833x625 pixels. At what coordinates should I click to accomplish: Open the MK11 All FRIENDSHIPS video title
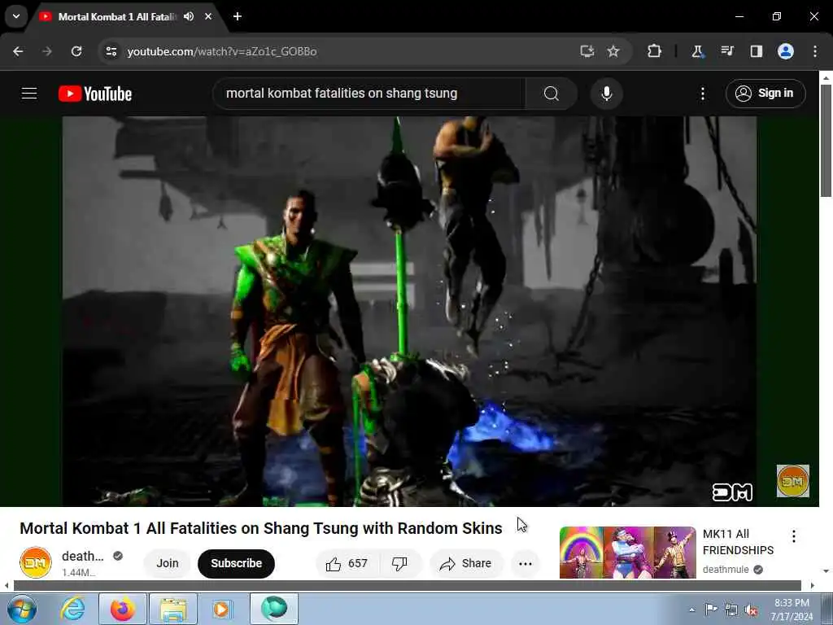coord(738,541)
